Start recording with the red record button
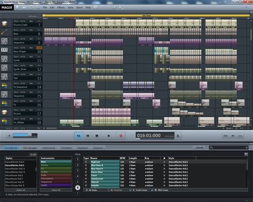253x202 pixels. tap(121, 136)
